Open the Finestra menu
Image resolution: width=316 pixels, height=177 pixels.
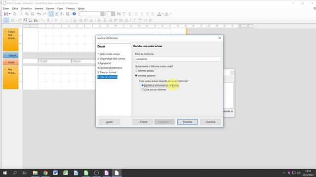pos(70,8)
